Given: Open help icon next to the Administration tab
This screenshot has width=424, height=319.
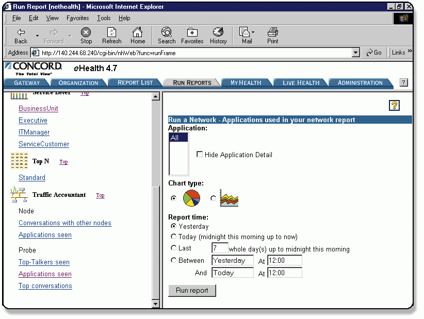Looking at the screenshot, I should click(x=403, y=82).
